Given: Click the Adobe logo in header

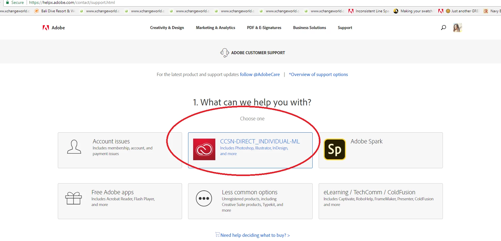Looking at the screenshot, I should coord(46,28).
